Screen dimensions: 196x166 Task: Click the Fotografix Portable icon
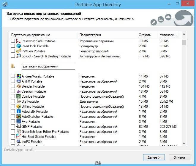coord(19,111)
